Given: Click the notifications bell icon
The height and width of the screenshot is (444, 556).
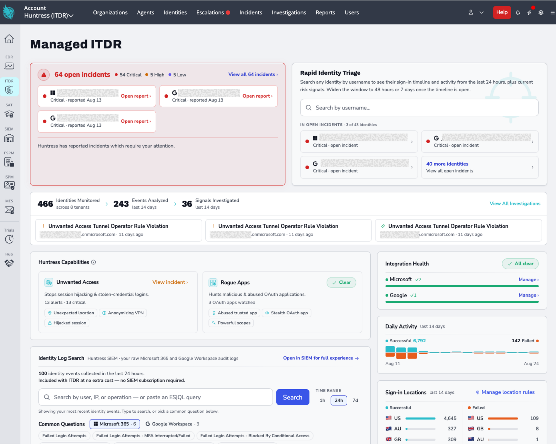Looking at the screenshot, I should [x=518, y=12].
